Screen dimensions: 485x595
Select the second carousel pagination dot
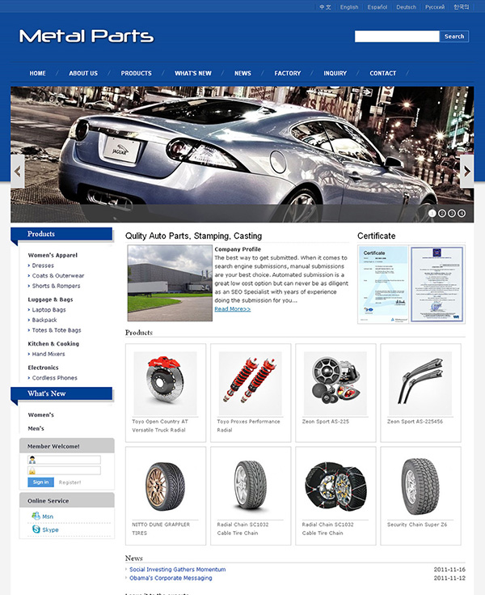pos(442,214)
